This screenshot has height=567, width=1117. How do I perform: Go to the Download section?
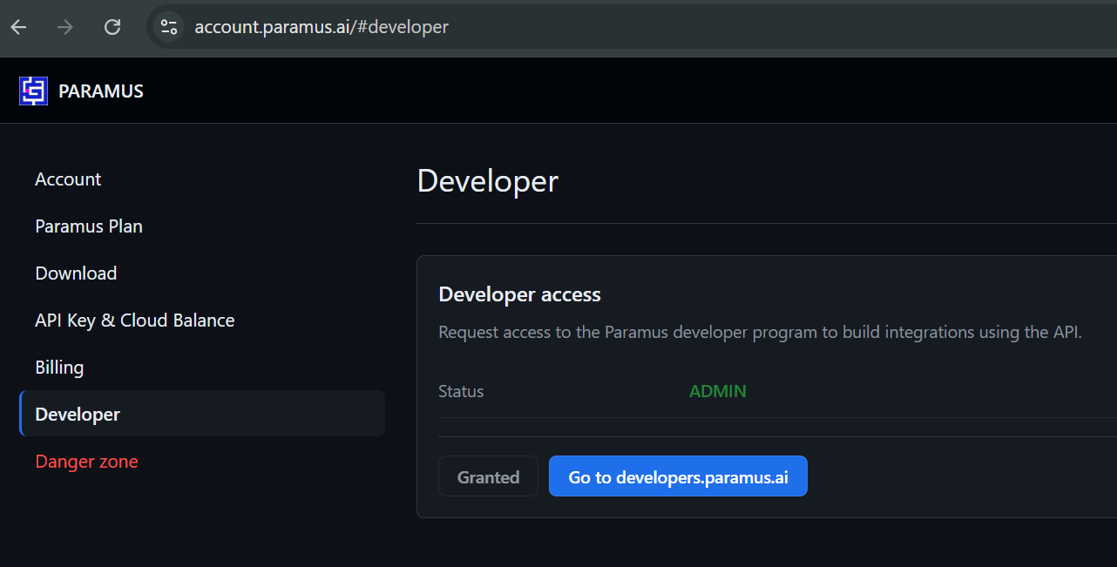point(202,273)
